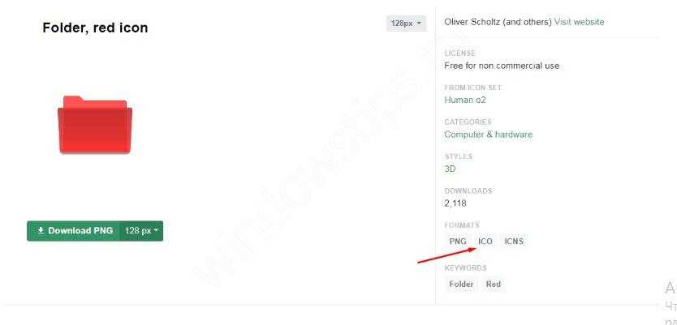The width and height of the screenshot is (677, 325).
Task: Open the 3D style link
Action: (450, 169)
